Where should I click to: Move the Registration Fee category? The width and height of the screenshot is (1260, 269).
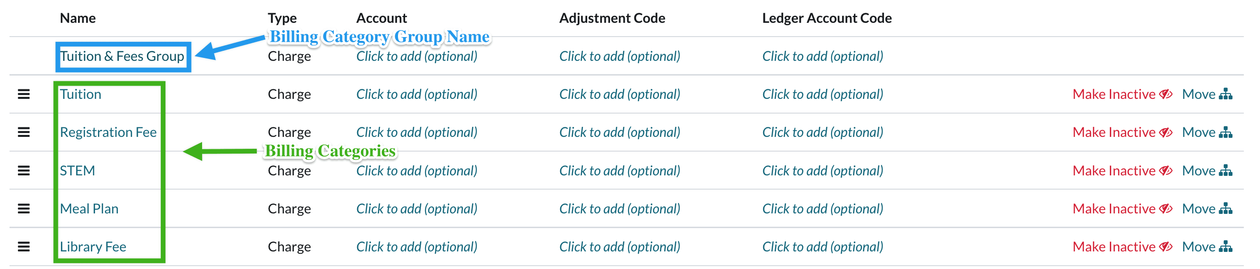click(1206, 132)
